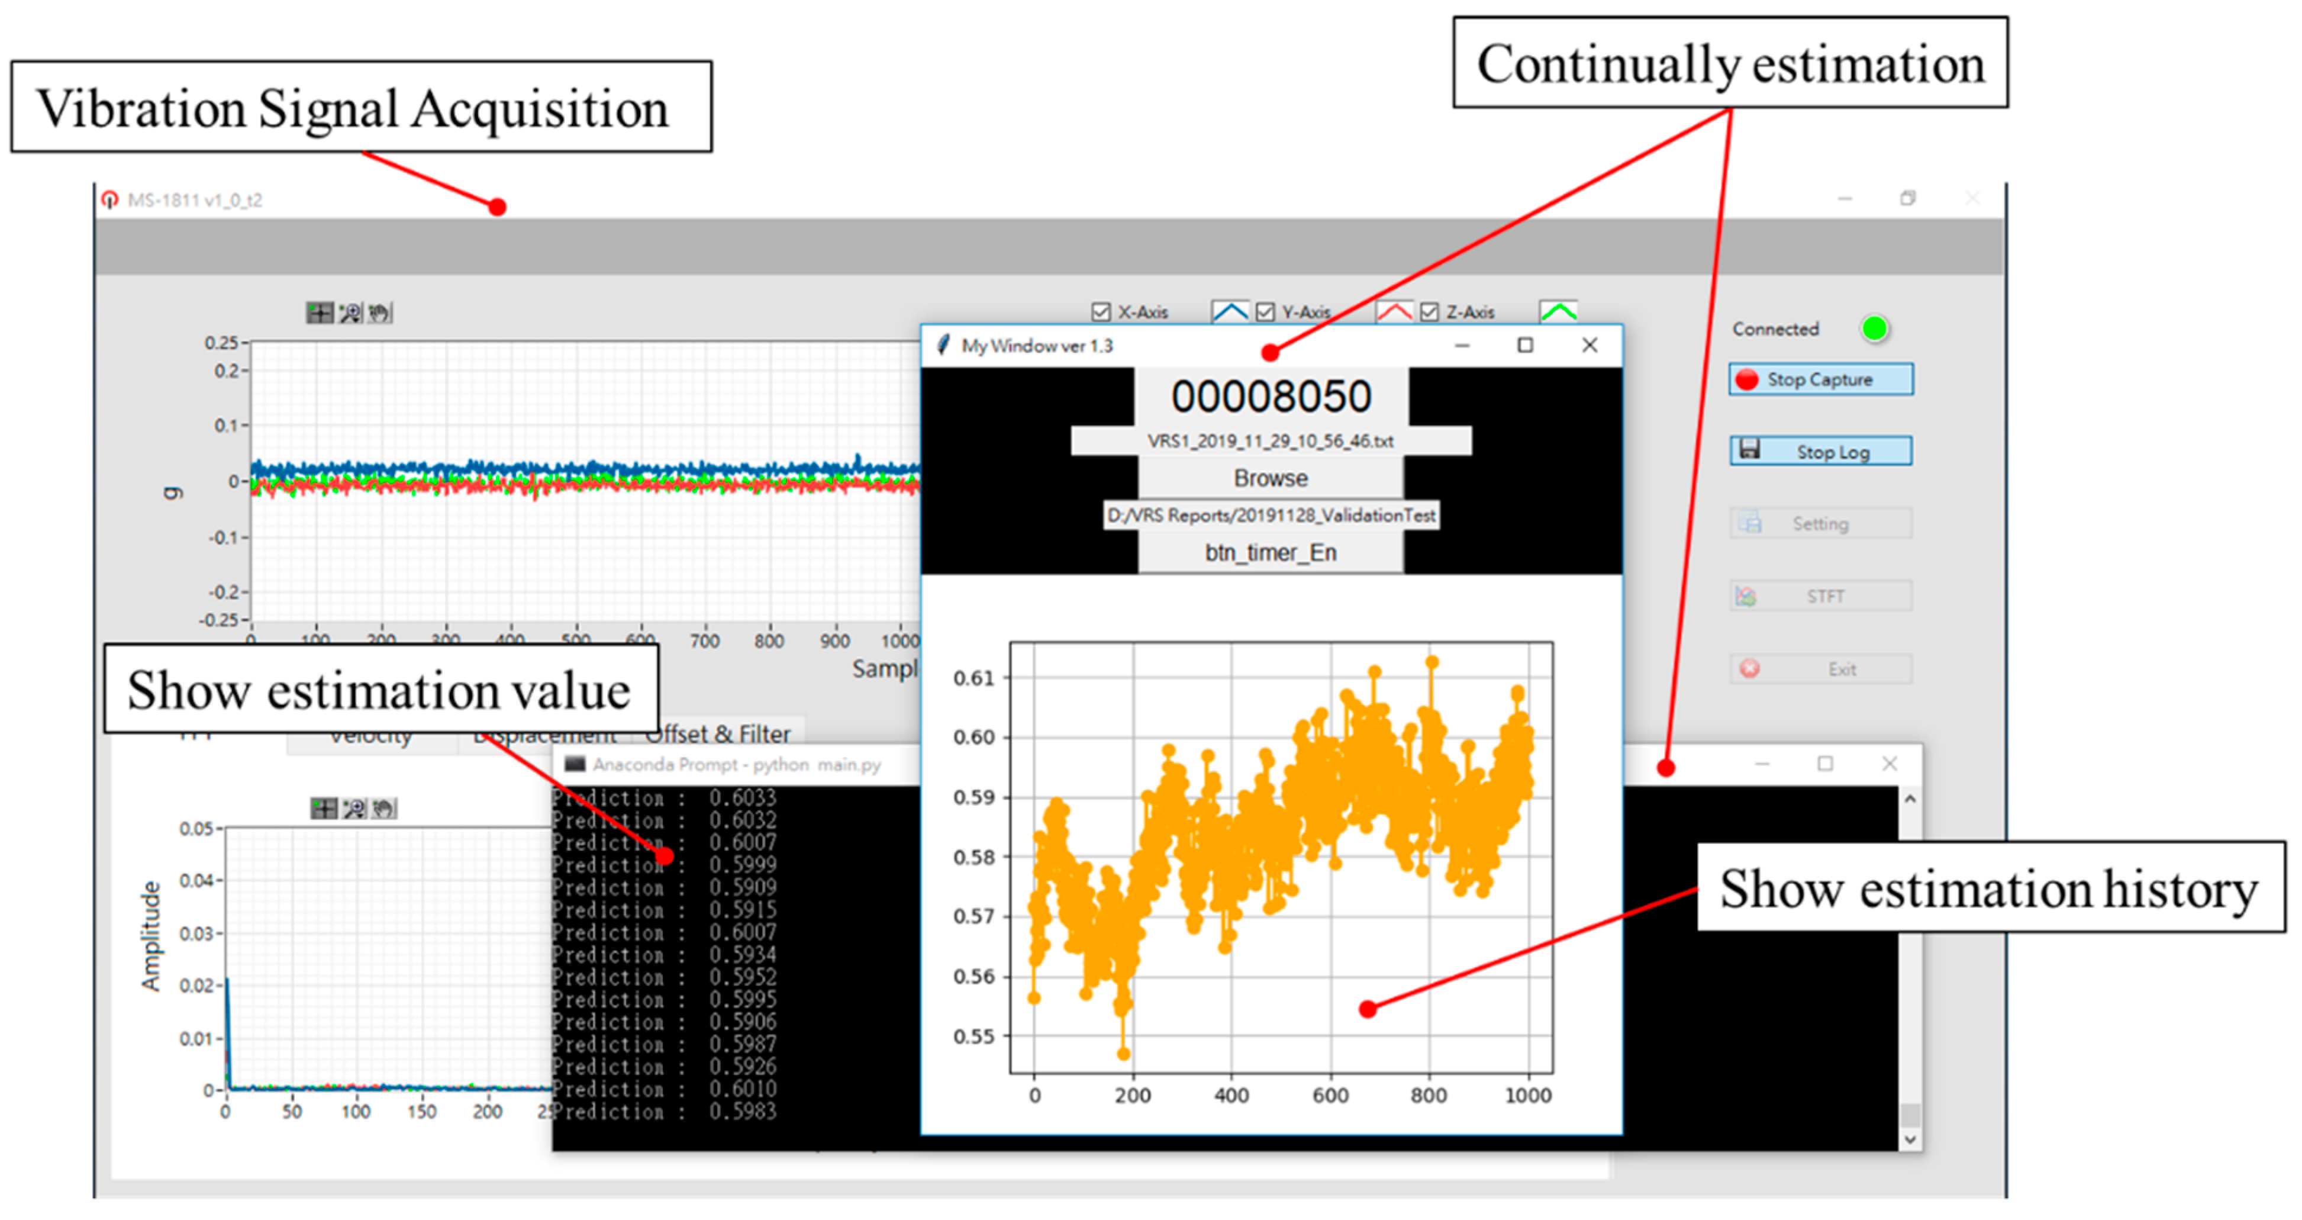
Task: Open the green Z-Axis line style swatch
Action: pos(1559,312)
